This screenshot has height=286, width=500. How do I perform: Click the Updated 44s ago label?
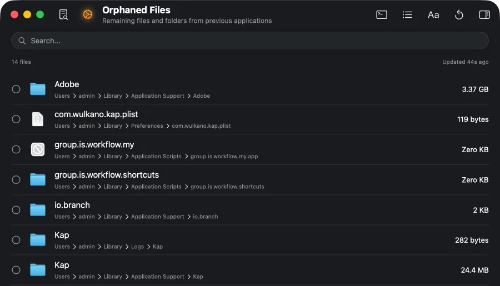[x=465, y=62]
